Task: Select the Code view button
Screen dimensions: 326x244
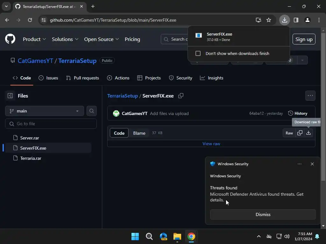Action: tap(119, 133)
